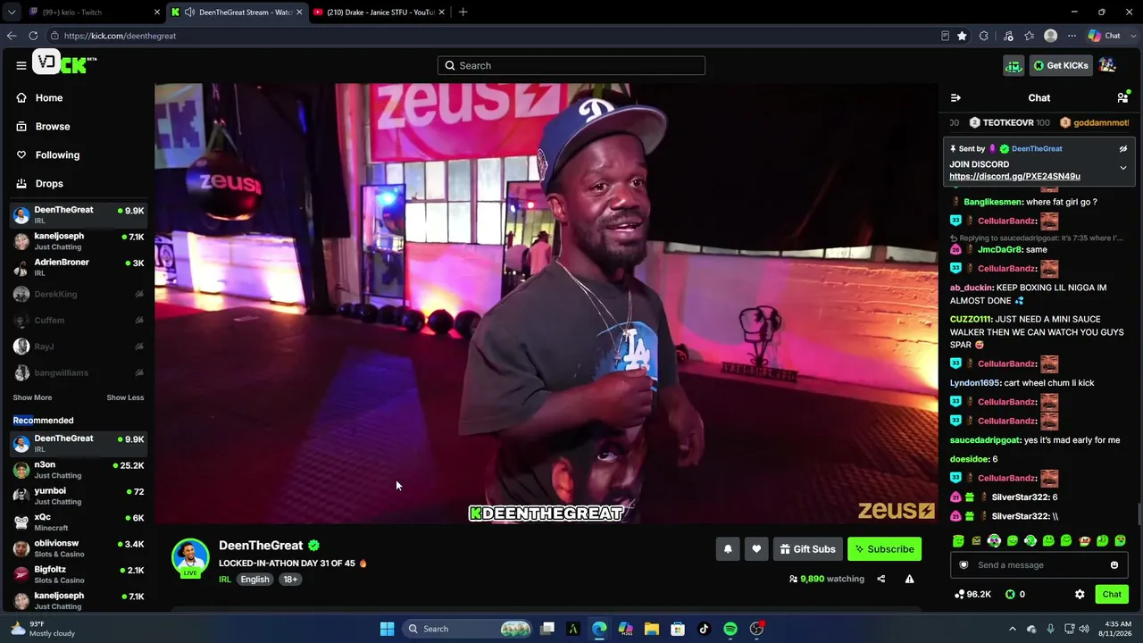The width and height of the screenshot is (1143, 643).
Task: Hide the pinned JOIN DISCORD message
Action: tap(1123, 149)
